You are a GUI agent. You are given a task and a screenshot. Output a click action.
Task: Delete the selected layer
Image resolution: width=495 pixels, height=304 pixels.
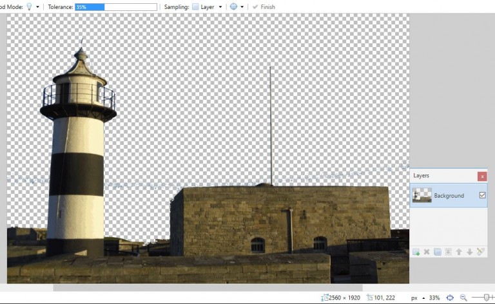[426, 252]
